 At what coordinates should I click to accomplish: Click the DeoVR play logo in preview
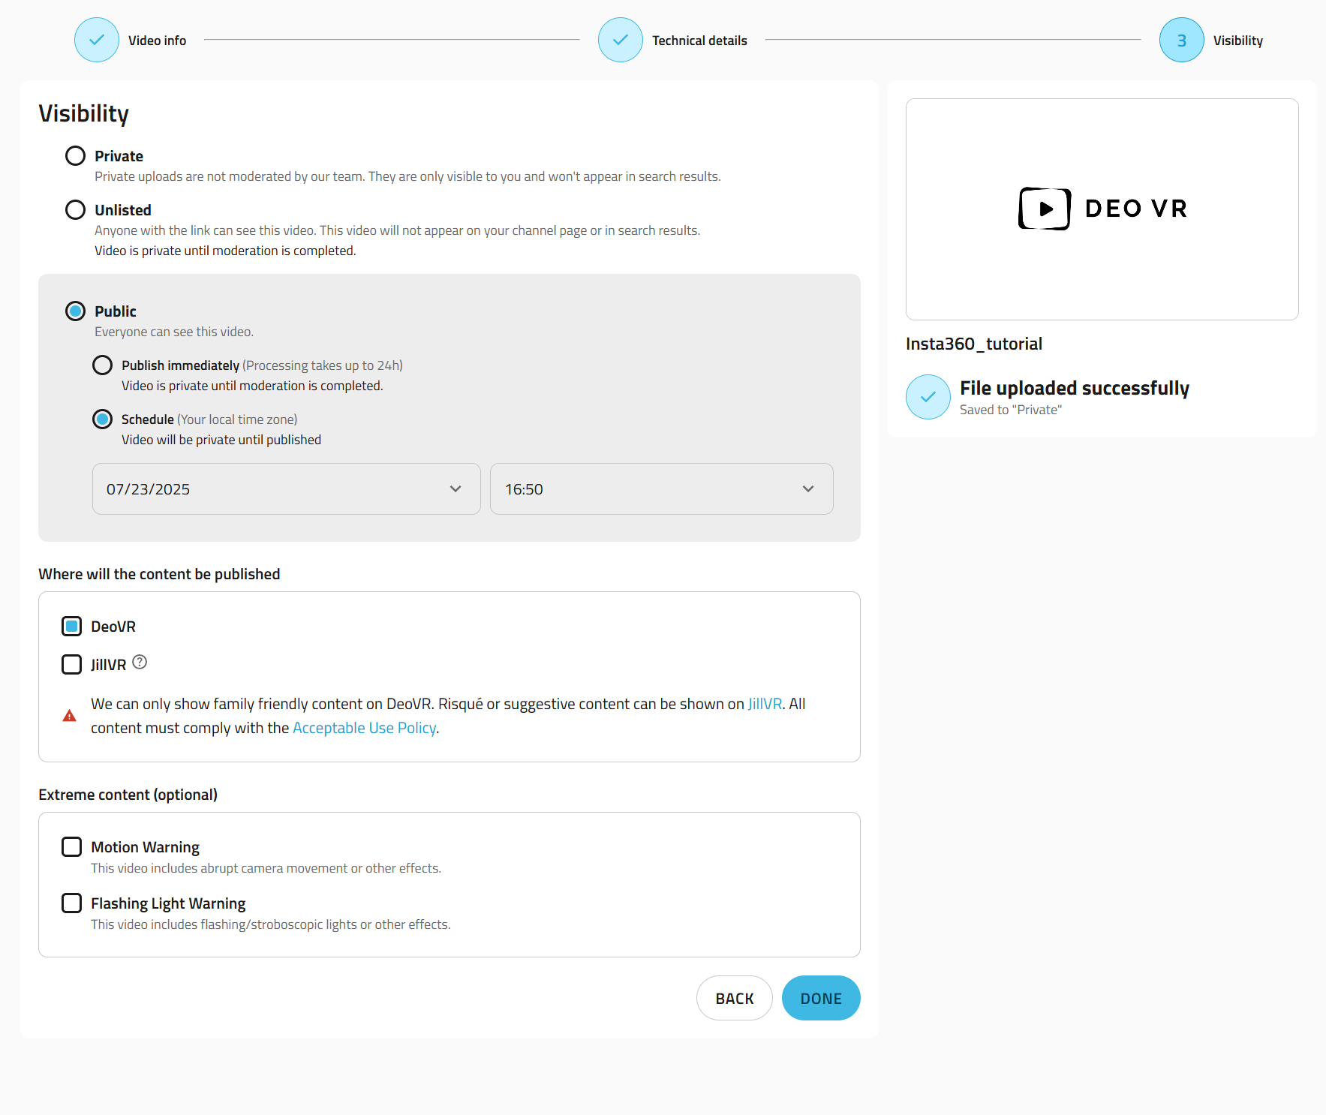pos(1045,209)
